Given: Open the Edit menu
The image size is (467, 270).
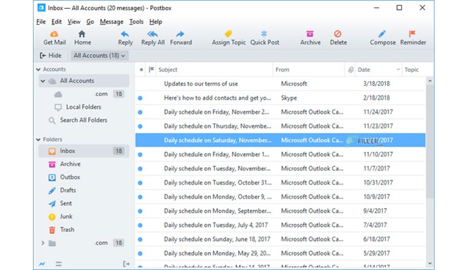Looking at the screenshot, I should pyautogui.click(x=56, y=22).
